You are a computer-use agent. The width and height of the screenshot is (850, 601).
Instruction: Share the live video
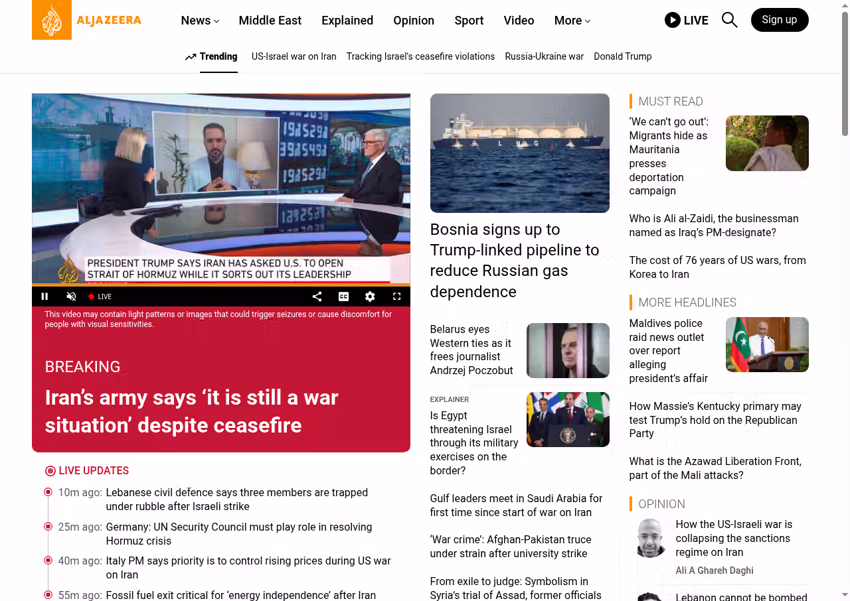(317, 297)
